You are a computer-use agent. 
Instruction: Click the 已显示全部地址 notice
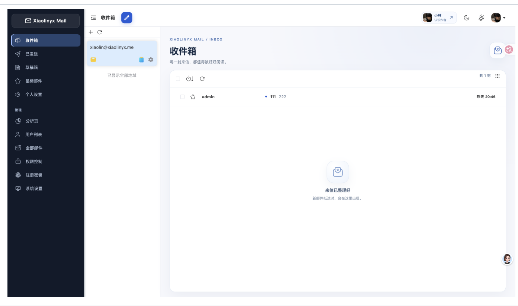tap(122, 76)
